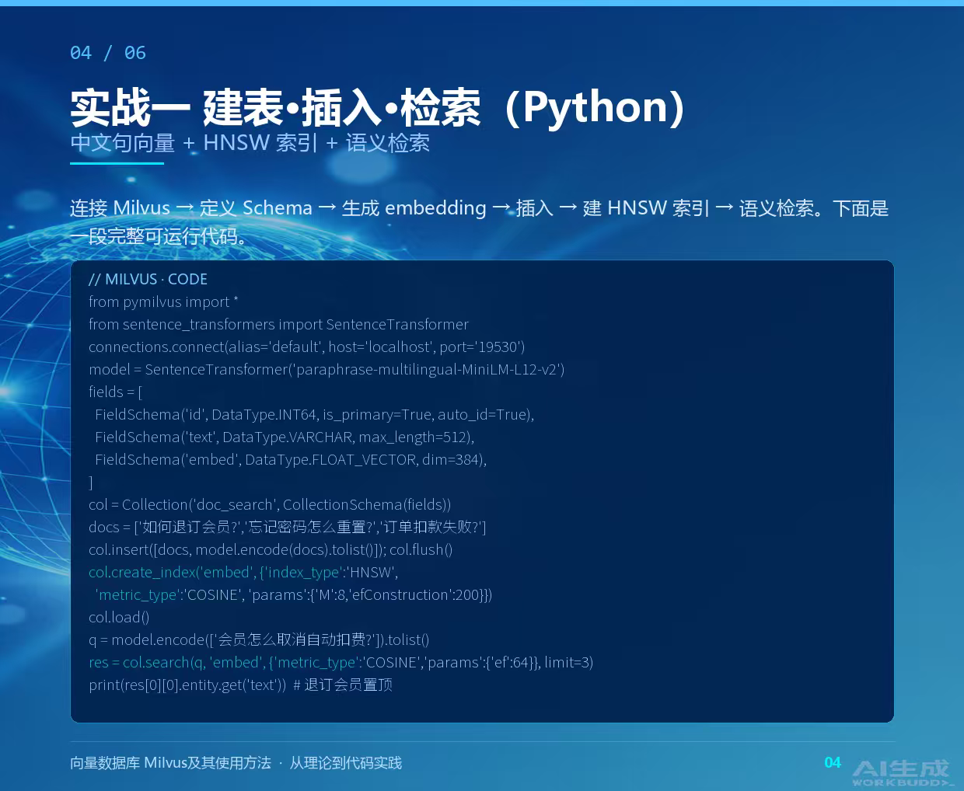Click the code header '// MILVUS · CODE'
This screenshot has width=964, height=791.
pos(148,279)
